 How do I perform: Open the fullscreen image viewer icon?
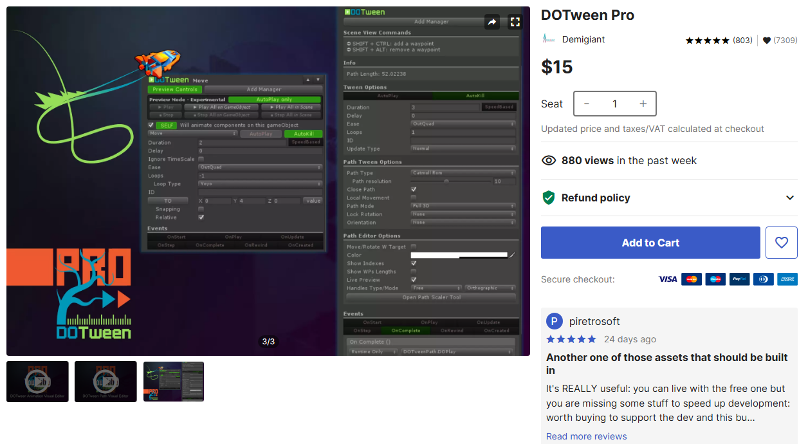click(x=515, y=22)
